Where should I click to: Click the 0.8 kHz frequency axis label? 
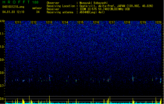2,73
